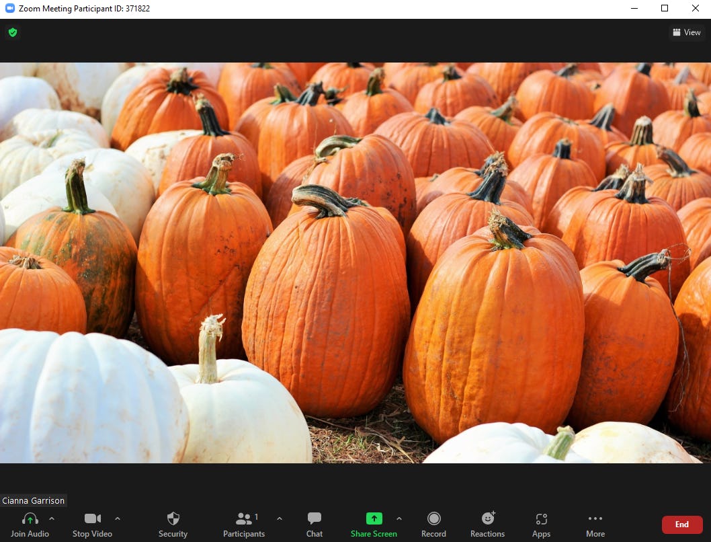
Task: Open the Chat panel
Action: tap(314, 518)
